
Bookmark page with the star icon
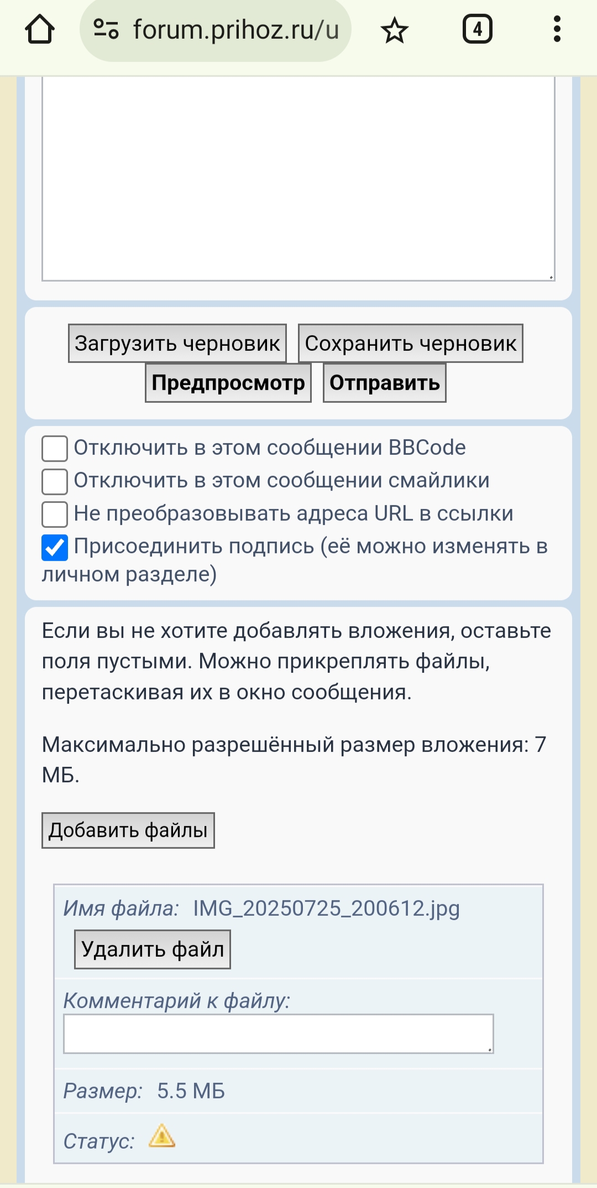click(x=394, y=30)
